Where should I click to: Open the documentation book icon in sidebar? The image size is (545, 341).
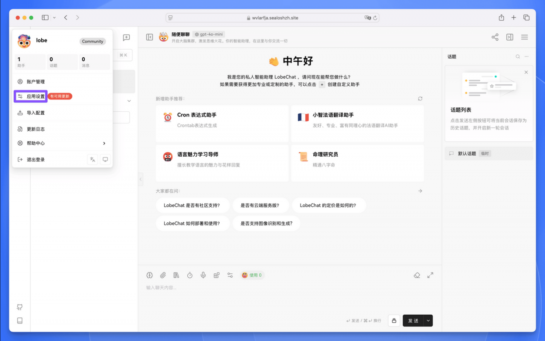click(x=20, y=321)
